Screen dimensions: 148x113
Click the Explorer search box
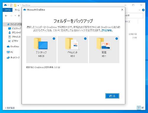134,16
